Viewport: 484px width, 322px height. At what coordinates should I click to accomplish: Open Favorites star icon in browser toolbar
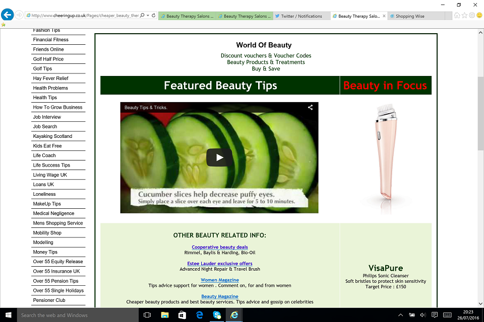464,16
